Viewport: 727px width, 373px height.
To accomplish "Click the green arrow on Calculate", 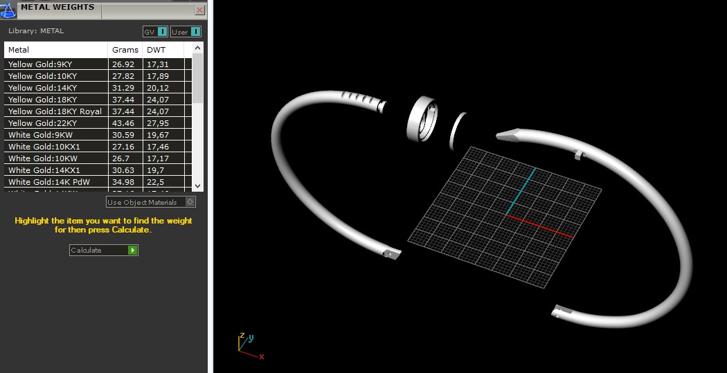I will [133, 251].
